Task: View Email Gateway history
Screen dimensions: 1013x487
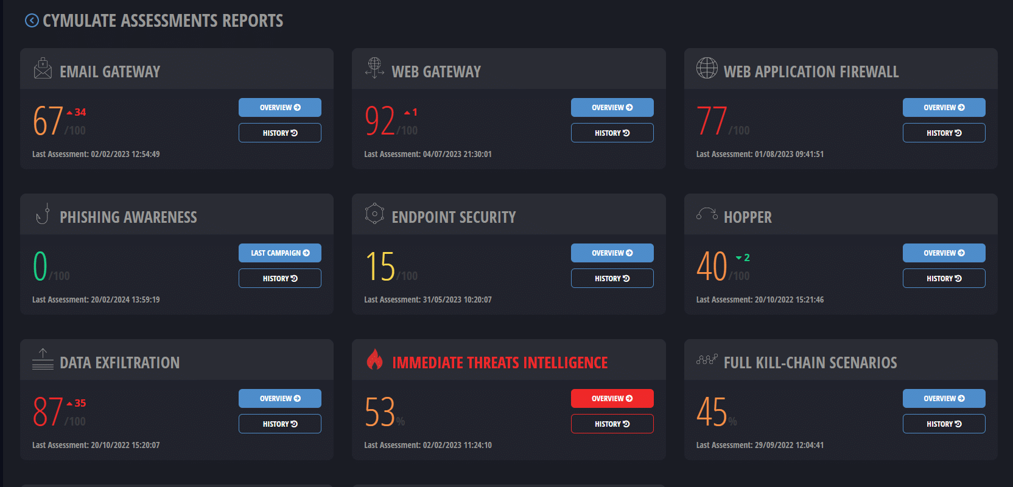Action: pyautogui.click(x=280, y=133)
